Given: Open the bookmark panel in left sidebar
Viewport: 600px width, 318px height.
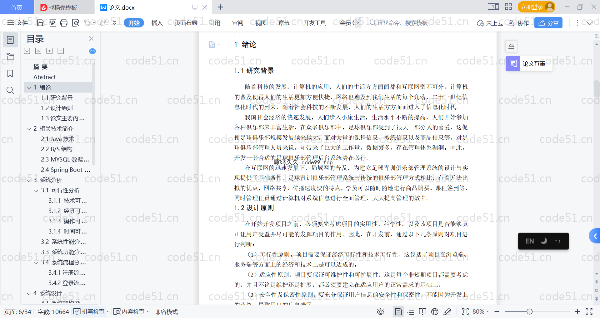Looking at the screenshot, I should tap(10, 74).
